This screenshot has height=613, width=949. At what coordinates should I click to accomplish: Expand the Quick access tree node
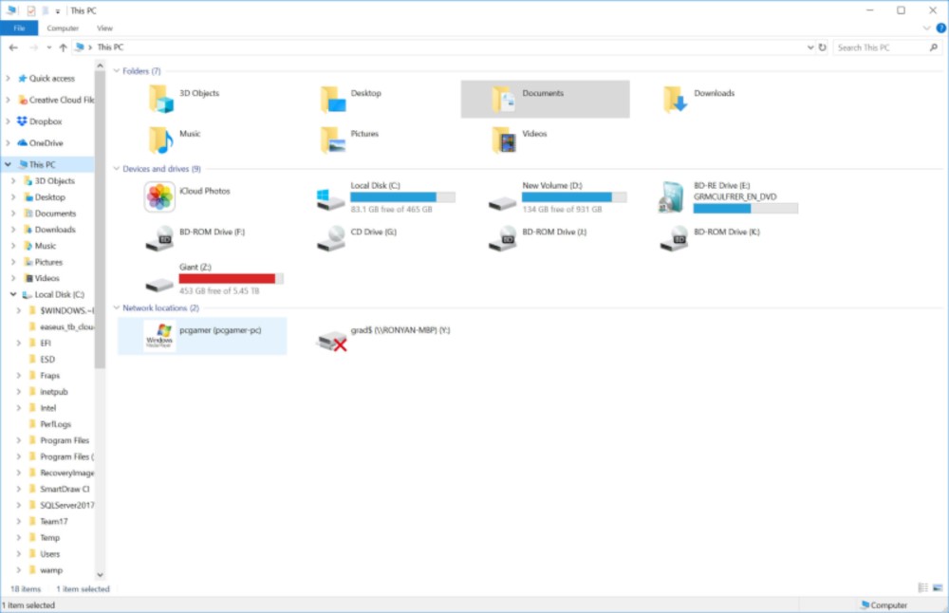coord(9,79)
